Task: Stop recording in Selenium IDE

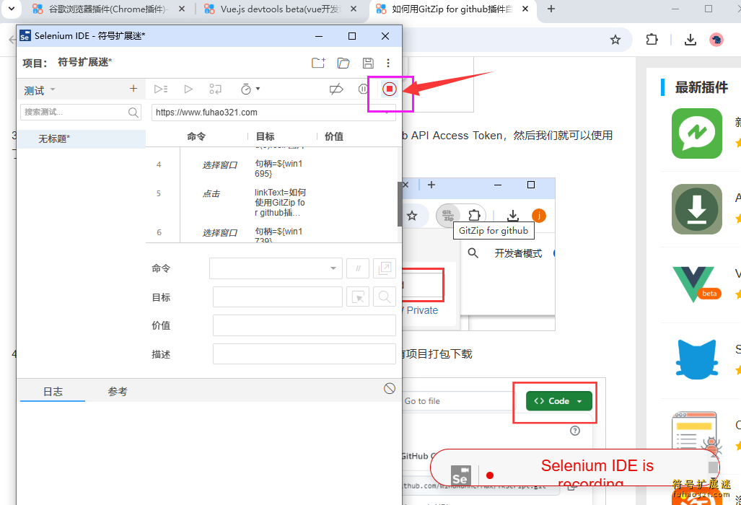Action: coord(390,89)
